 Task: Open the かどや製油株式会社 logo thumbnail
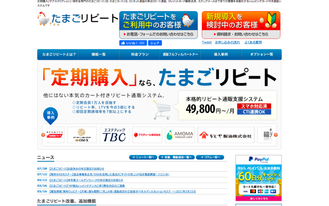coord(226,135)
